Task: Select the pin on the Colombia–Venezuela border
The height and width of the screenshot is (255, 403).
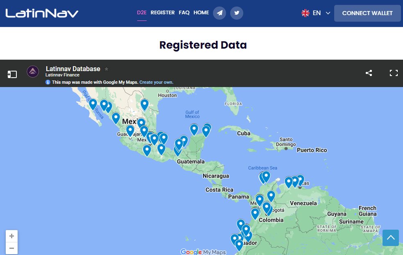Action: pos(271,197)
